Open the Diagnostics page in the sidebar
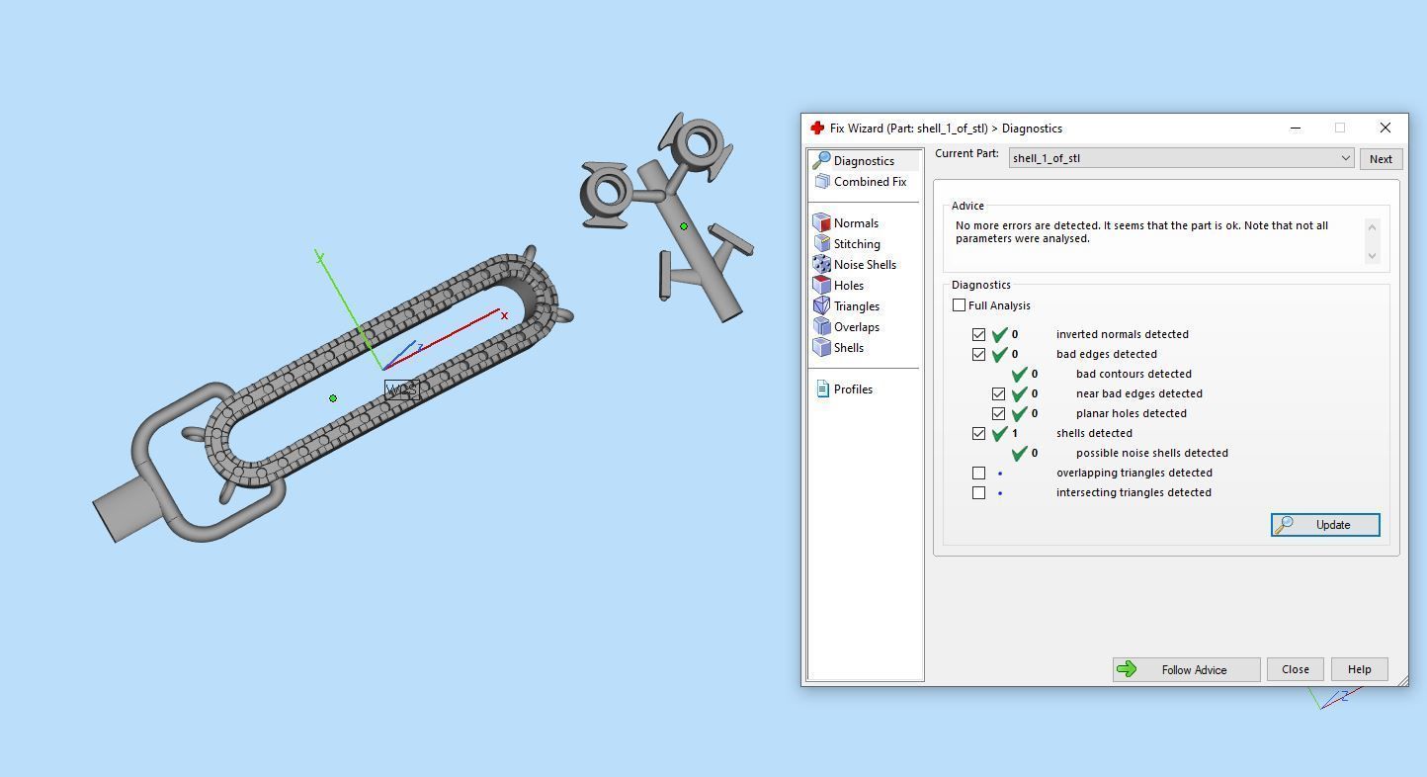 [x=864, y=161]
